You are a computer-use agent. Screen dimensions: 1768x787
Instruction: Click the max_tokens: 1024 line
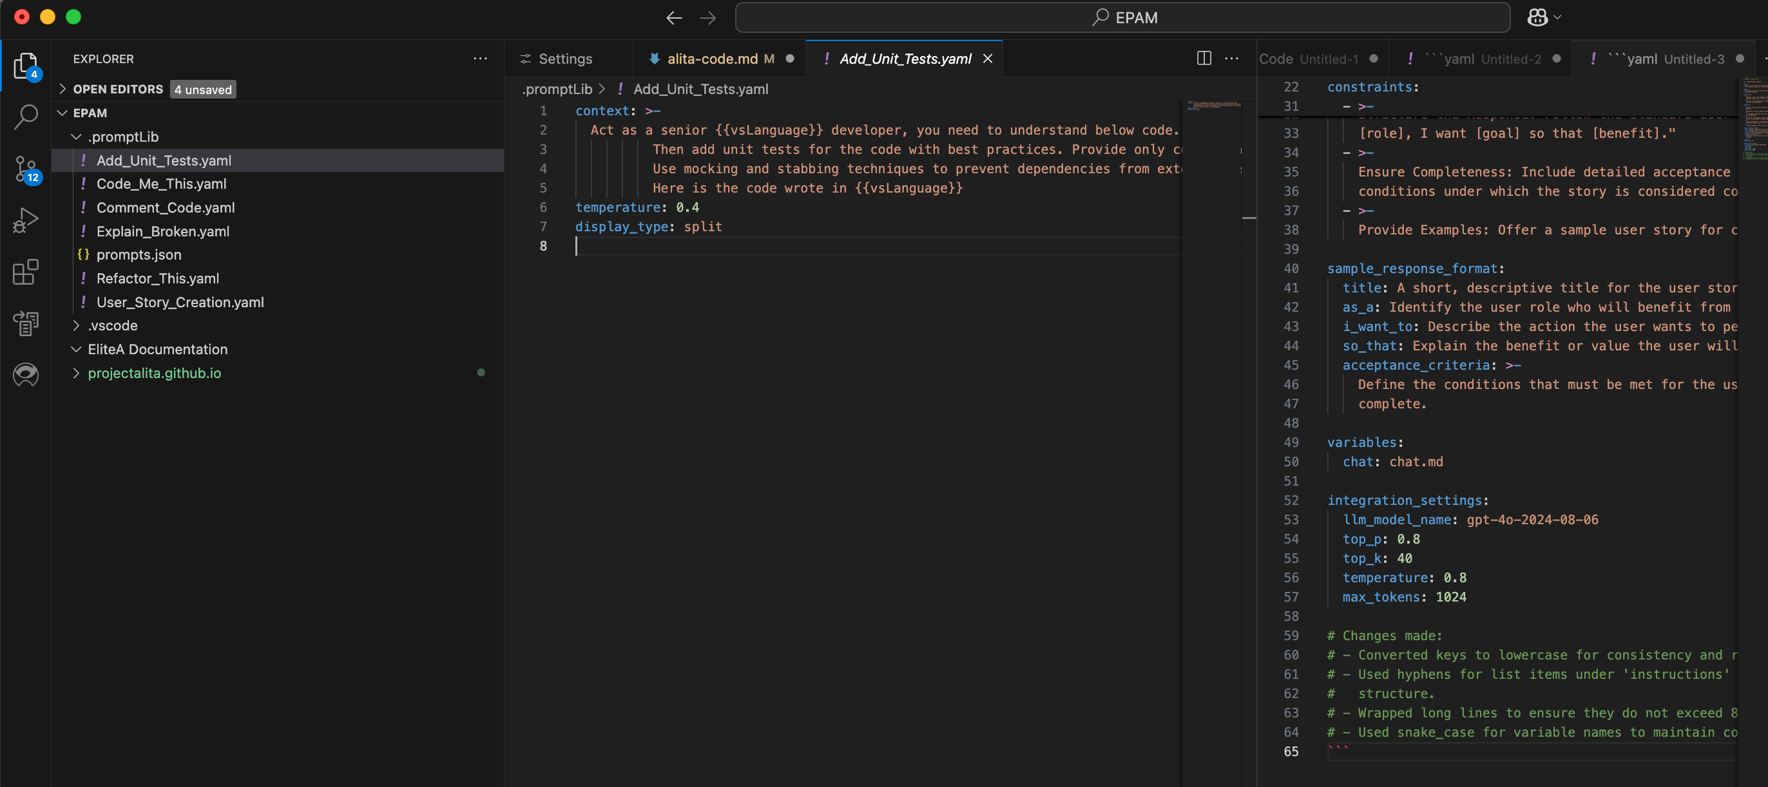coord(1404,597)
